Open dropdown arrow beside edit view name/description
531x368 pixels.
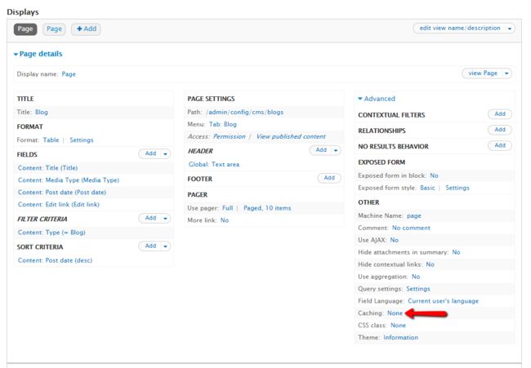[x=510, y=29]
